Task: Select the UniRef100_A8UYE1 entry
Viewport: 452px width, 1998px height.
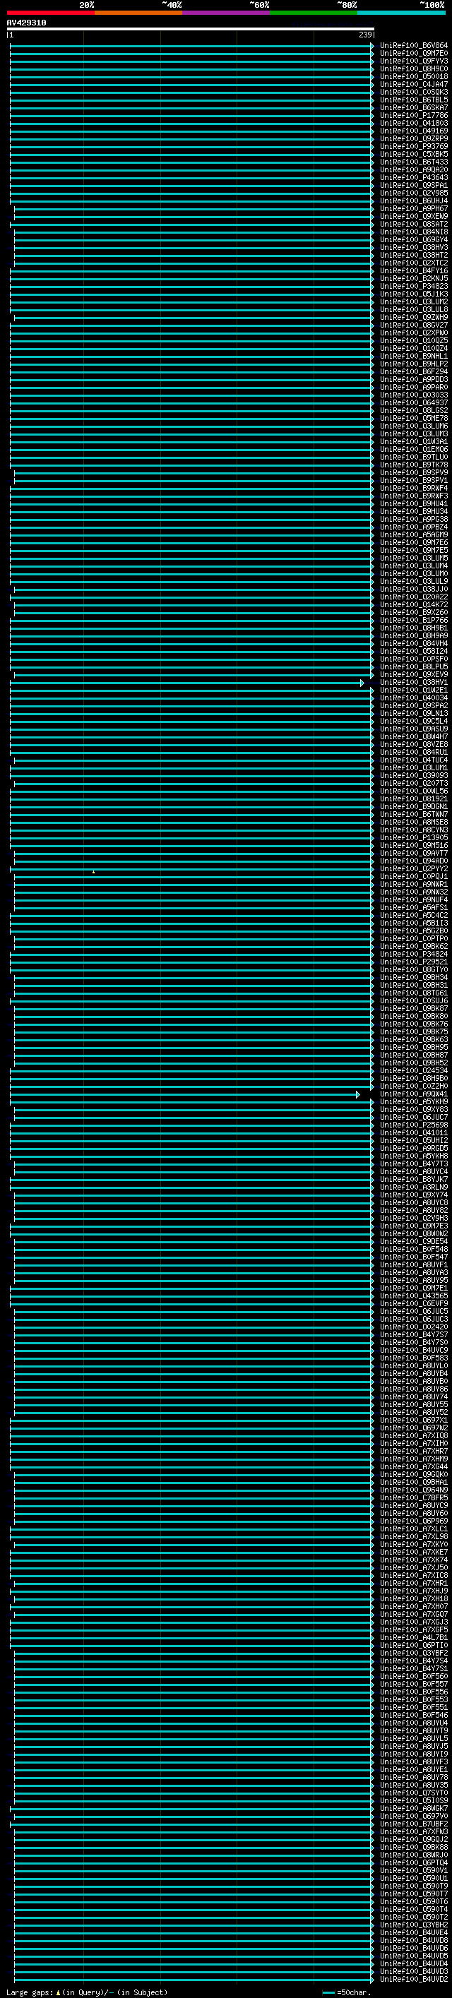Action: coord(414,1769)
